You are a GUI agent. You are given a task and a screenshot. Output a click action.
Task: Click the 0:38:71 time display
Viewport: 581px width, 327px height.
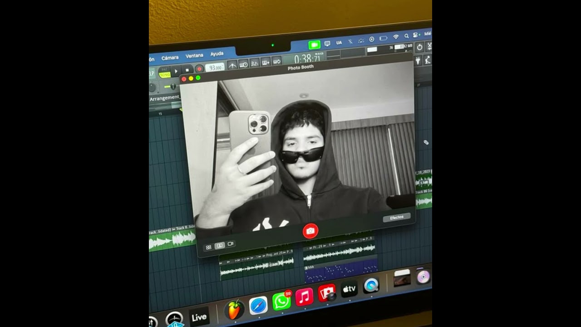(307, 58)
